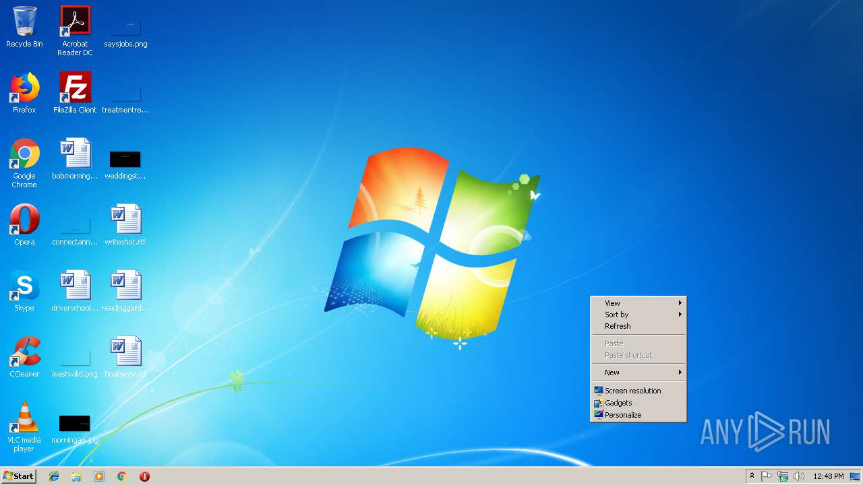This screenshot has height=485, width=863.
Task: Show hidden system tray icons
Action: (x=752, y=476)
